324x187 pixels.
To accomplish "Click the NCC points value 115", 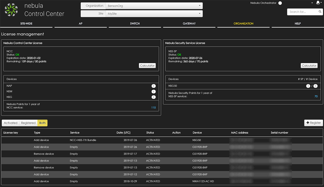I will point(153,108).
